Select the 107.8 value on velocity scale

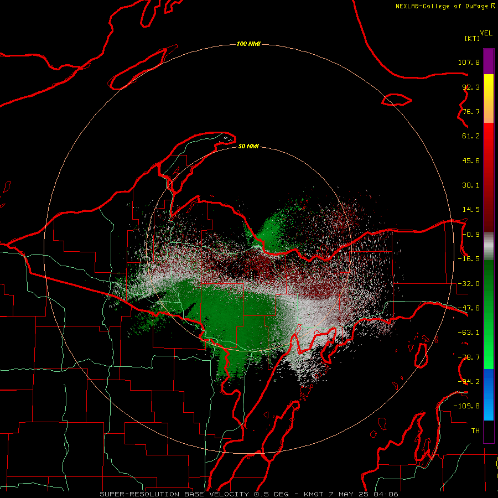(x=469, y=62)
